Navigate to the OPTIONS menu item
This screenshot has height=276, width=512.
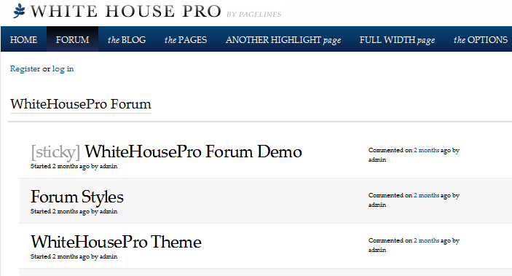[x=480, y=40]
